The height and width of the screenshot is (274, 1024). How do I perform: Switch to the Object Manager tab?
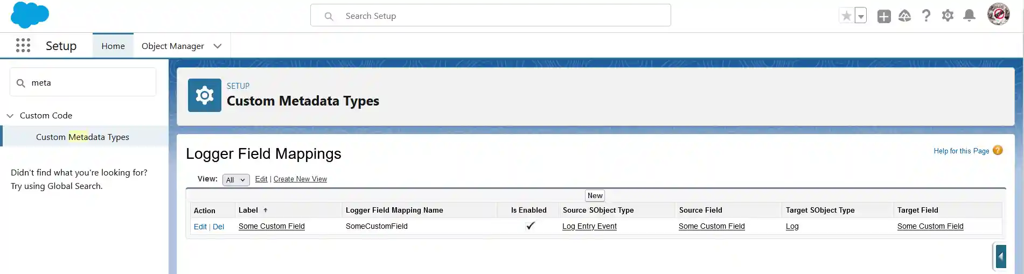click(x=172, y=46)
